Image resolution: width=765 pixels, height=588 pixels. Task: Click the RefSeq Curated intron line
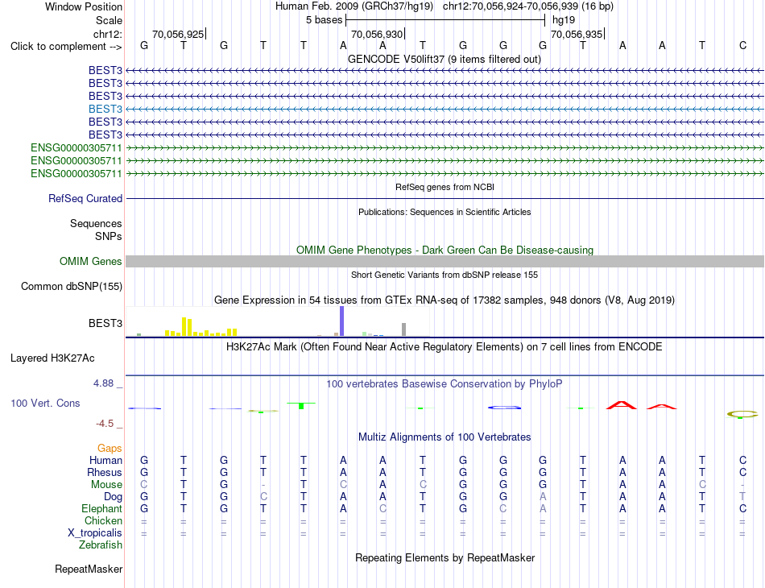pos(445,199)
